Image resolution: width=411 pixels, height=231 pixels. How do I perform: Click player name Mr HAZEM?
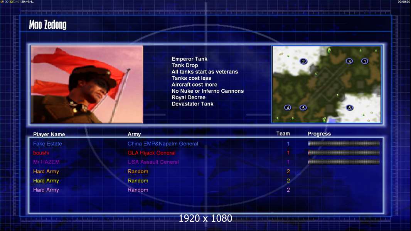[x=46, y=162]
